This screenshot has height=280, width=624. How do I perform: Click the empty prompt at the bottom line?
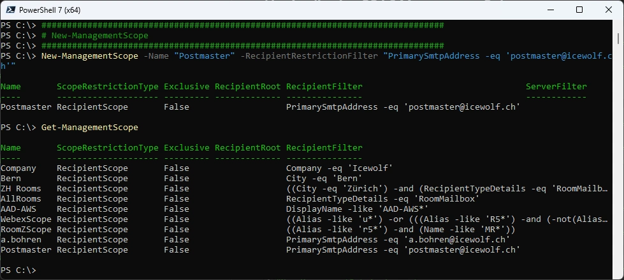tap(40, 270)
